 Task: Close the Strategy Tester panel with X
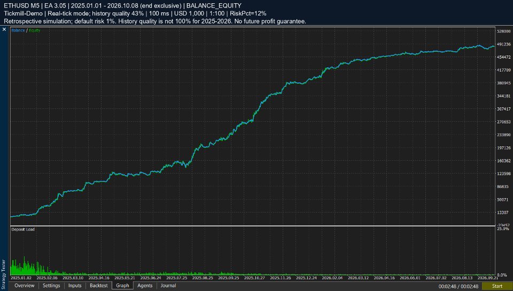[x=4, y=29]
